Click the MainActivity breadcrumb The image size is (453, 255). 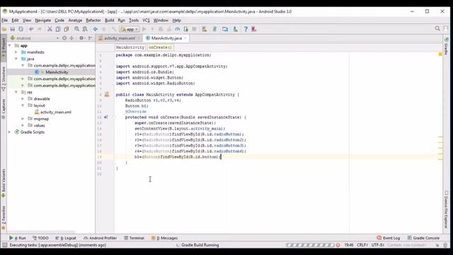[130, 47]
